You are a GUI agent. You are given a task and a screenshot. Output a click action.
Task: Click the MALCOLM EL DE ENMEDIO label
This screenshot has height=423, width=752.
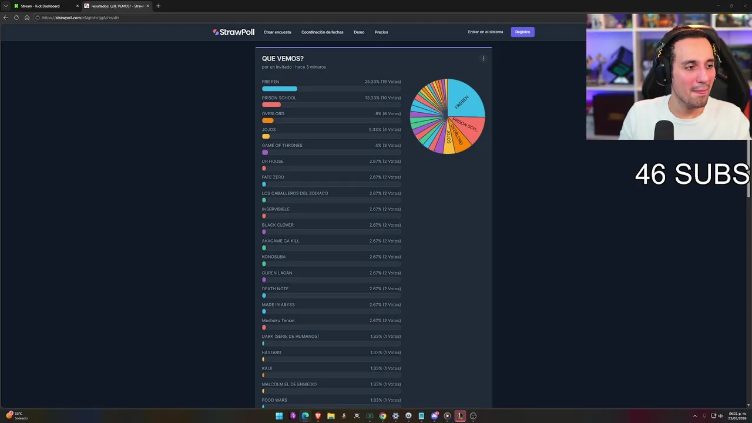[289, 384]
